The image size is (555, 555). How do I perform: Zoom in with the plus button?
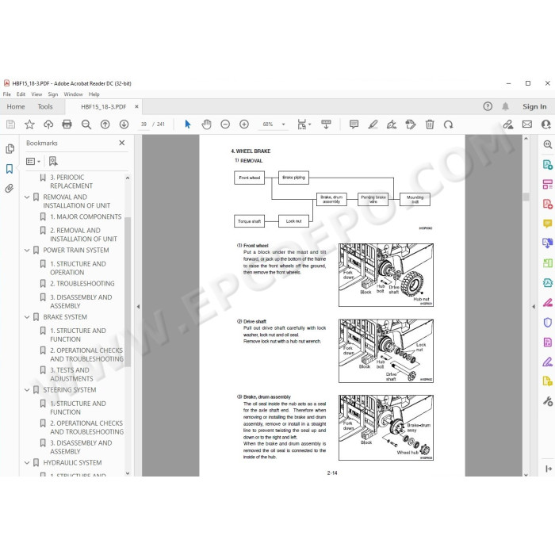pos(244,124)
